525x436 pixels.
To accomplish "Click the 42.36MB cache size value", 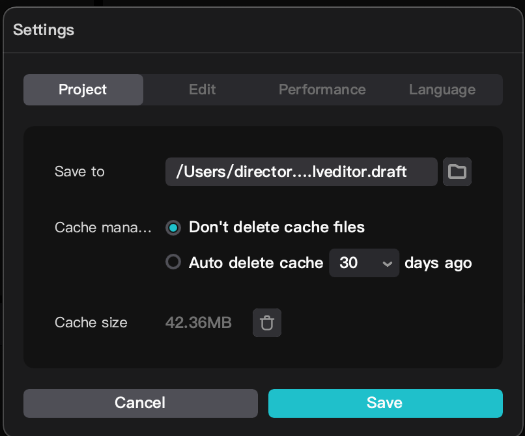I will [x=198, y=323].
